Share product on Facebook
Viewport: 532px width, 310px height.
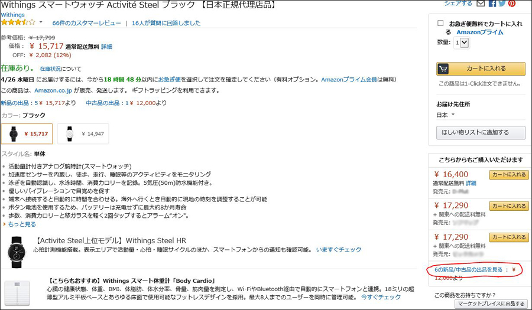click(492, 4)
